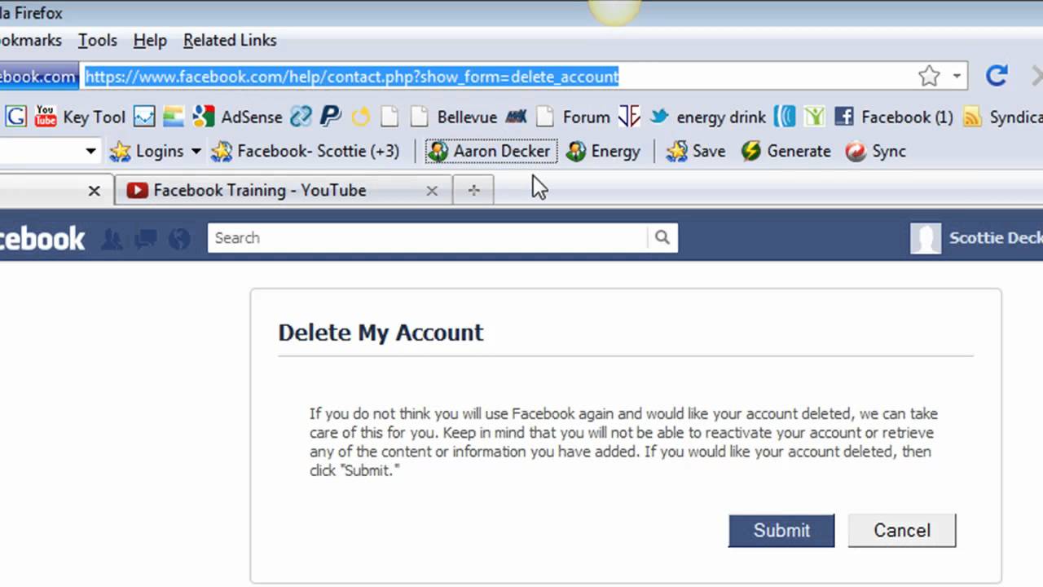Click the Facebook search field
Screen dimensions: 1043x587
(x=428, y=237)
